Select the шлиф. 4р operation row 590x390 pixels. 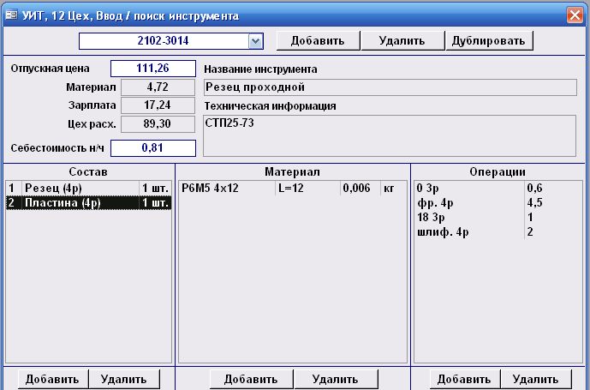tap(467, 232)
